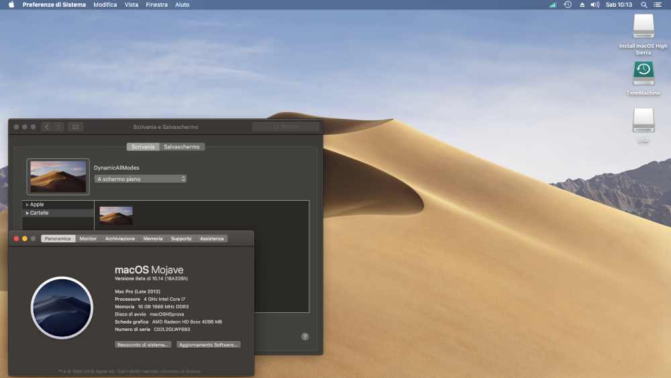
Task: Click the serial number C02L2GLWF693
Action: pos(172,330)
